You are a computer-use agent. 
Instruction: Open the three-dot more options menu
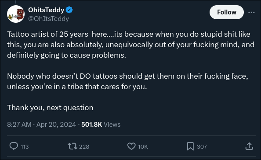[251, 12]
